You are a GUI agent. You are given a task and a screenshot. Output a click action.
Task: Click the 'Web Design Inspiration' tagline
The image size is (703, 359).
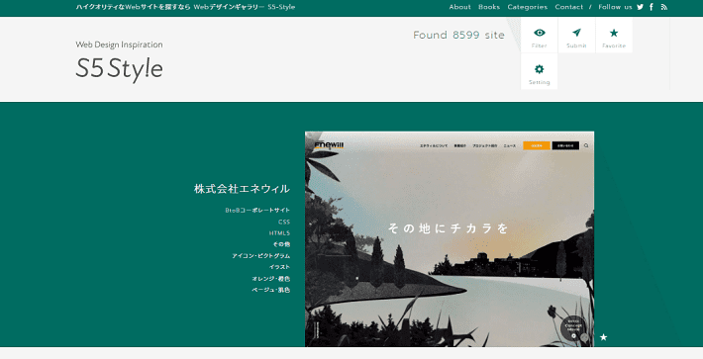(119, 45)
